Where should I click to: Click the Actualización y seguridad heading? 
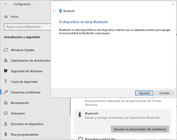22,37
